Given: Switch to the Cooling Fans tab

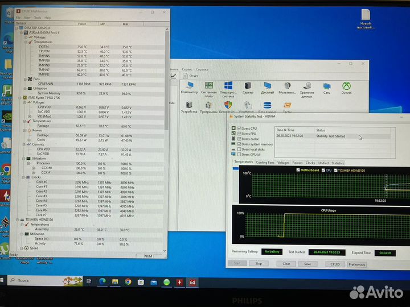Looking at the screenshot, I should click(265, 163).
